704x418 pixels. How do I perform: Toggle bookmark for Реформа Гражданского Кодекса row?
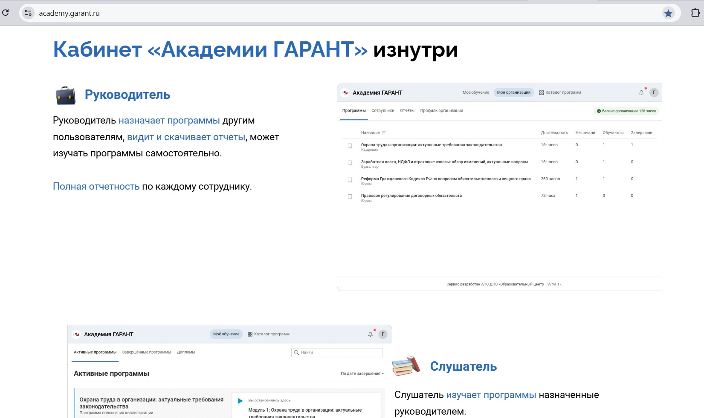(x=350, y=180)
